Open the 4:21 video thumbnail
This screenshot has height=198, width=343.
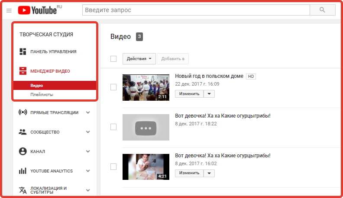click(x=146, y=167)
